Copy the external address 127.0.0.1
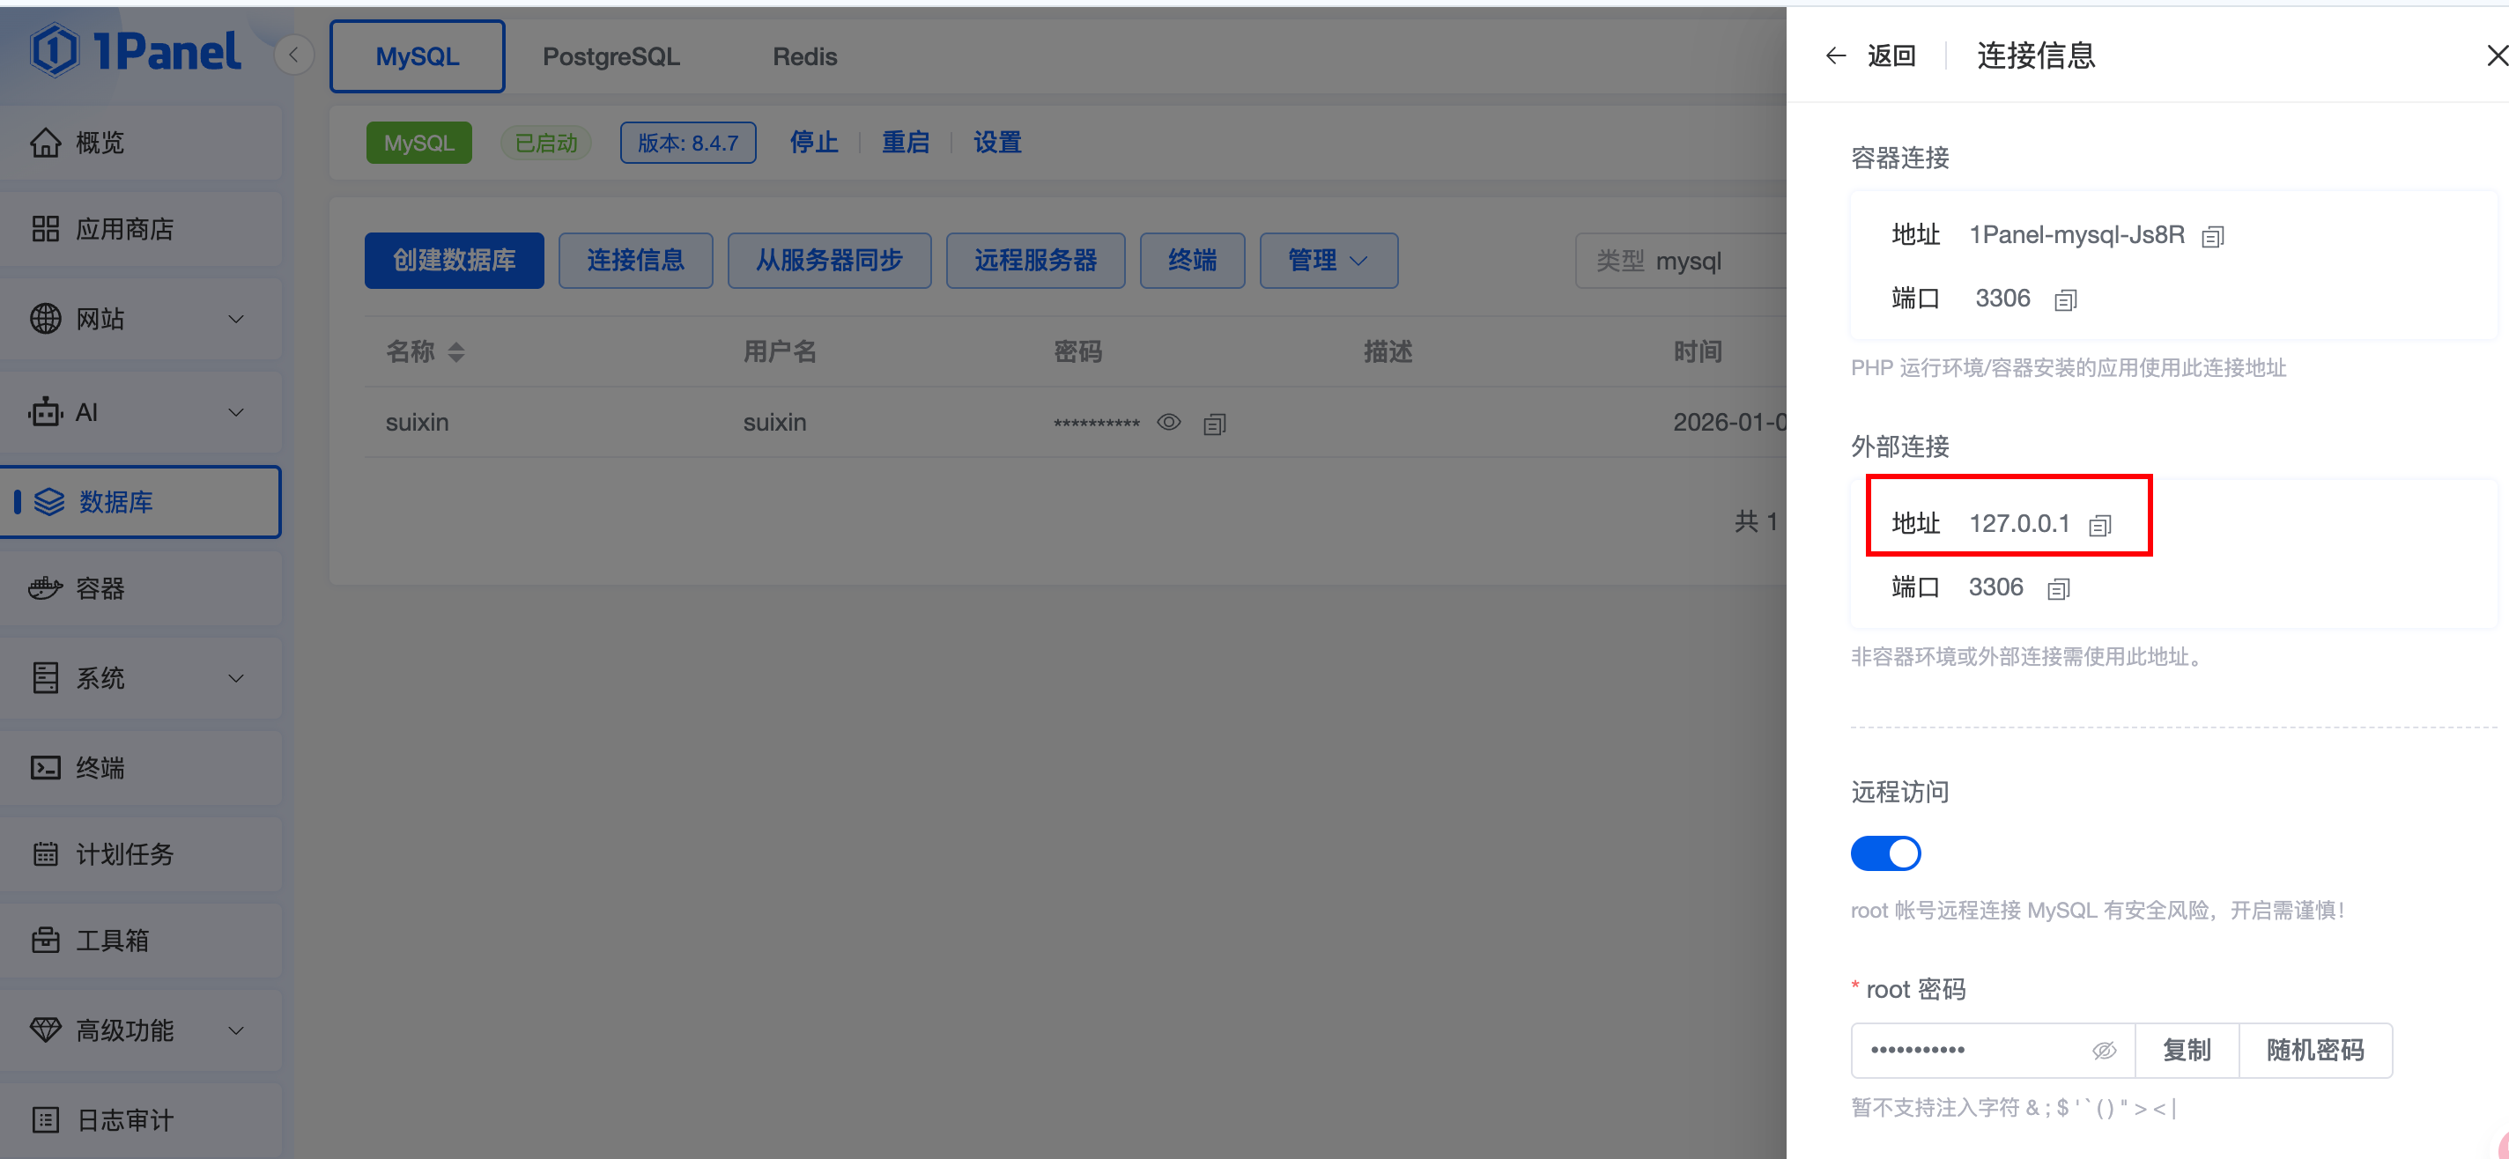Viewport: 2509px width, 1159px height. click(x=2100, y=526)
